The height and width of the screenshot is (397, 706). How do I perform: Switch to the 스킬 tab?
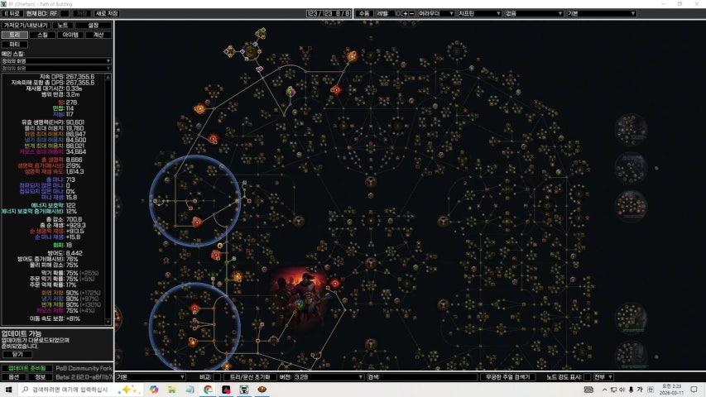coord(42,35)
